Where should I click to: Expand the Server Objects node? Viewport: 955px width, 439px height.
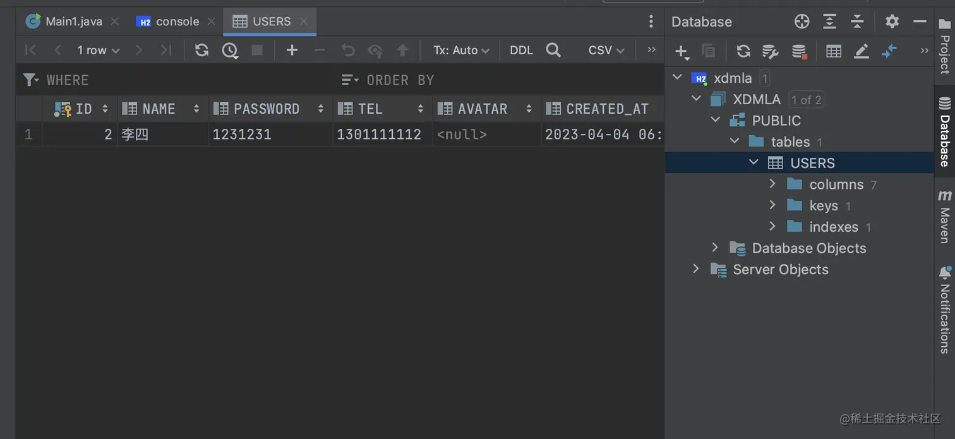(x=696, y=269)
